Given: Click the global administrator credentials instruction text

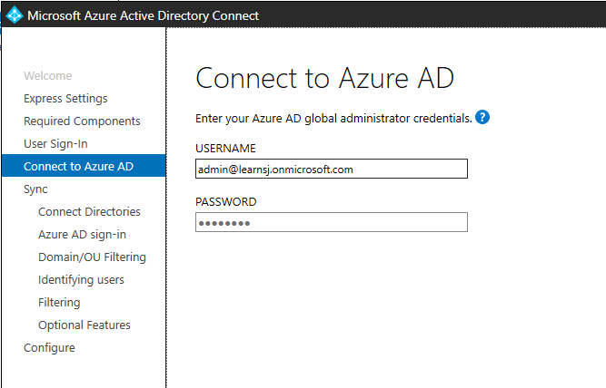Looking at the screenshot, I should pyautogui.click(x=333, y=118).
